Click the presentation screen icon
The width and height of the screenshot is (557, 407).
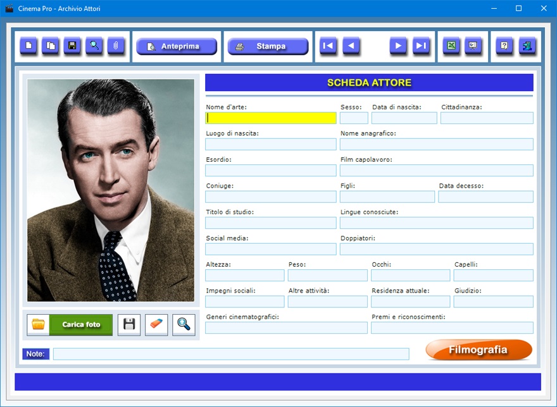point(473,46)
